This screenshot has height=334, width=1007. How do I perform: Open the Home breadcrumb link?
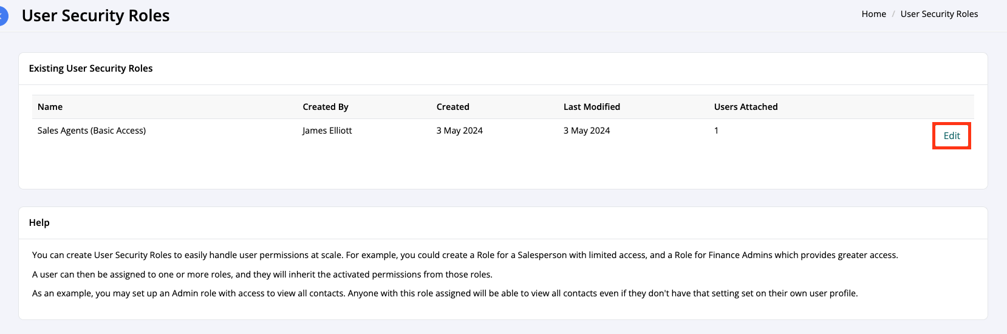(x=873, y=14)
